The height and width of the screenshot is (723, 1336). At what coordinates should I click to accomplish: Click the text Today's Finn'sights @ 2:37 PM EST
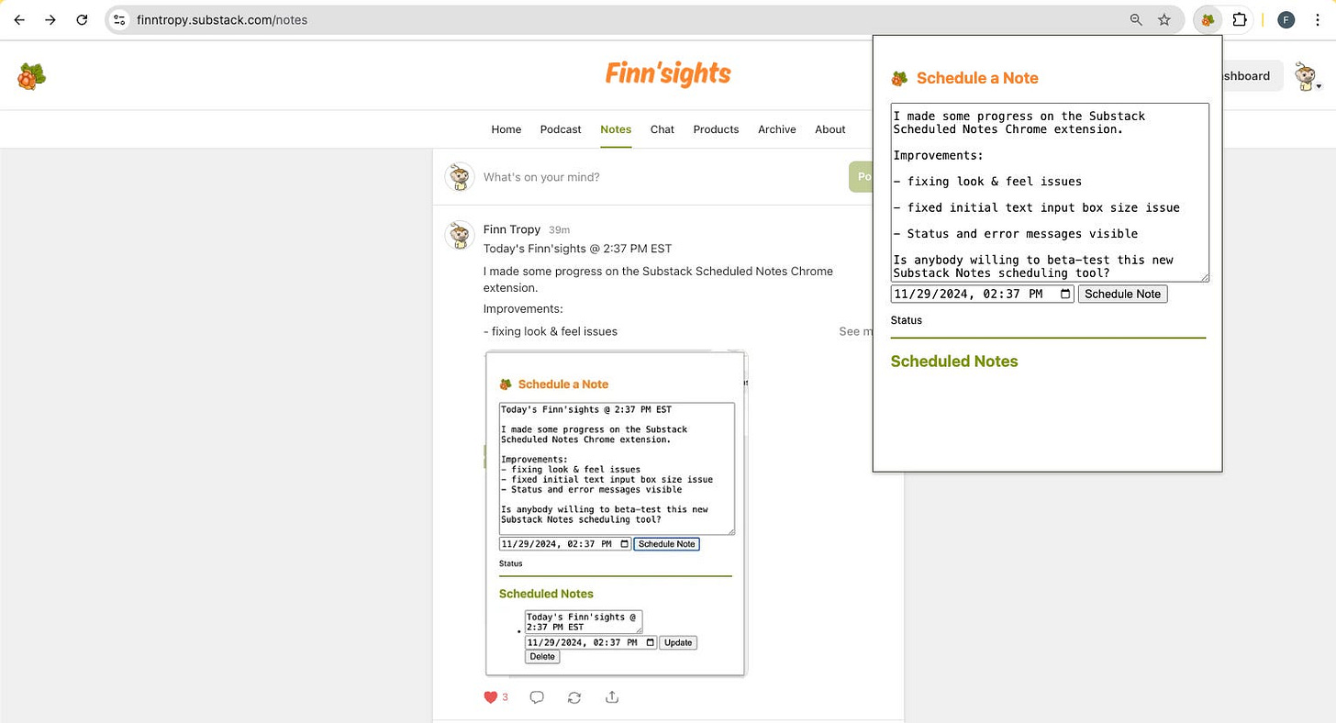[578, 249]
